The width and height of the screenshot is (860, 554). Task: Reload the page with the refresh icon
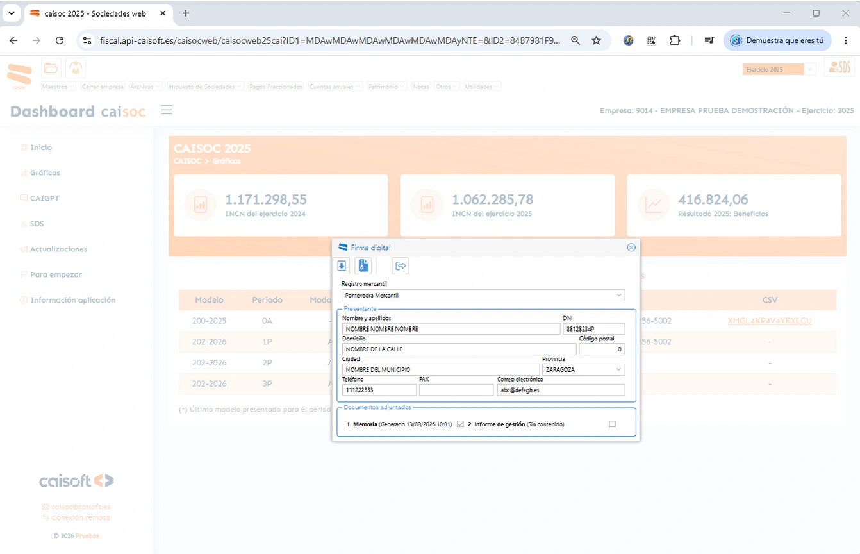pos(60,40)
